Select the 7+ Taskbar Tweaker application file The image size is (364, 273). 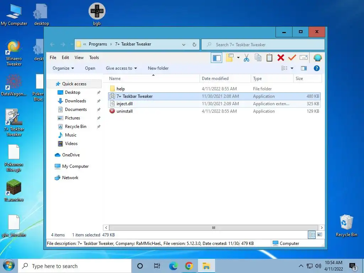point(214,96)
